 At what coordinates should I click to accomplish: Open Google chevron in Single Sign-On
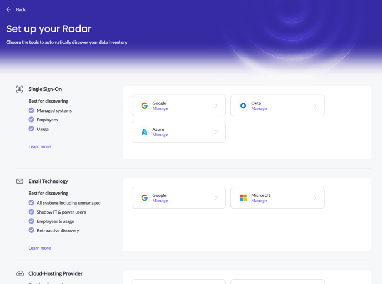216,105
